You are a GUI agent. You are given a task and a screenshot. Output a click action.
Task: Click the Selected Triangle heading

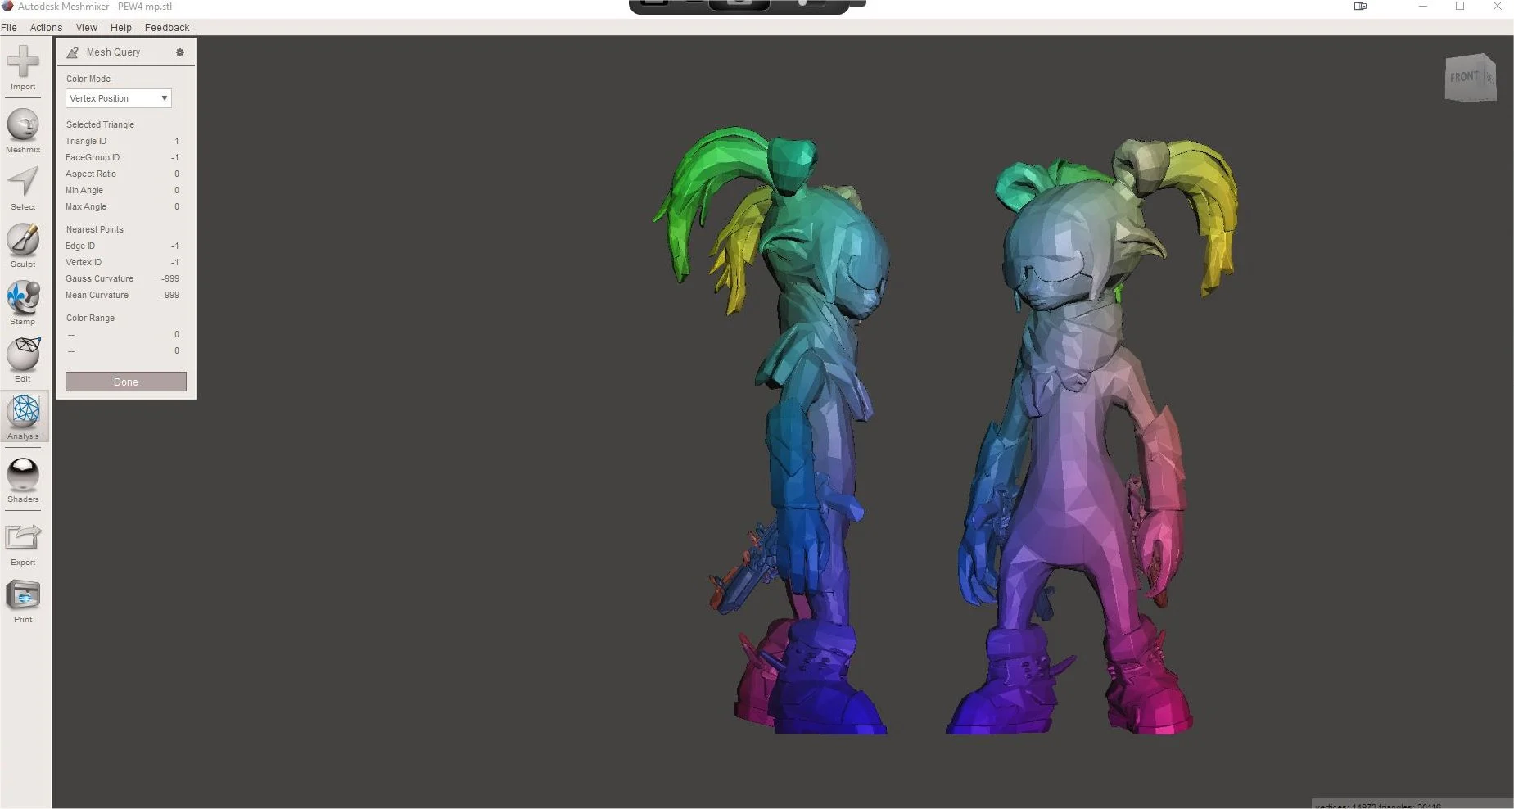point(100,124)
